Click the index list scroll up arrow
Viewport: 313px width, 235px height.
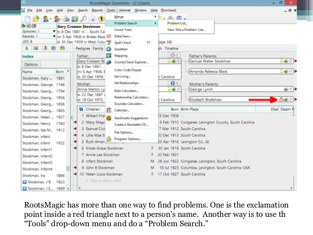coord(68,71)
